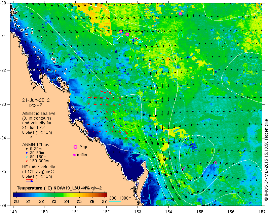Click the '80-150m' depth label

pos(38,157)
